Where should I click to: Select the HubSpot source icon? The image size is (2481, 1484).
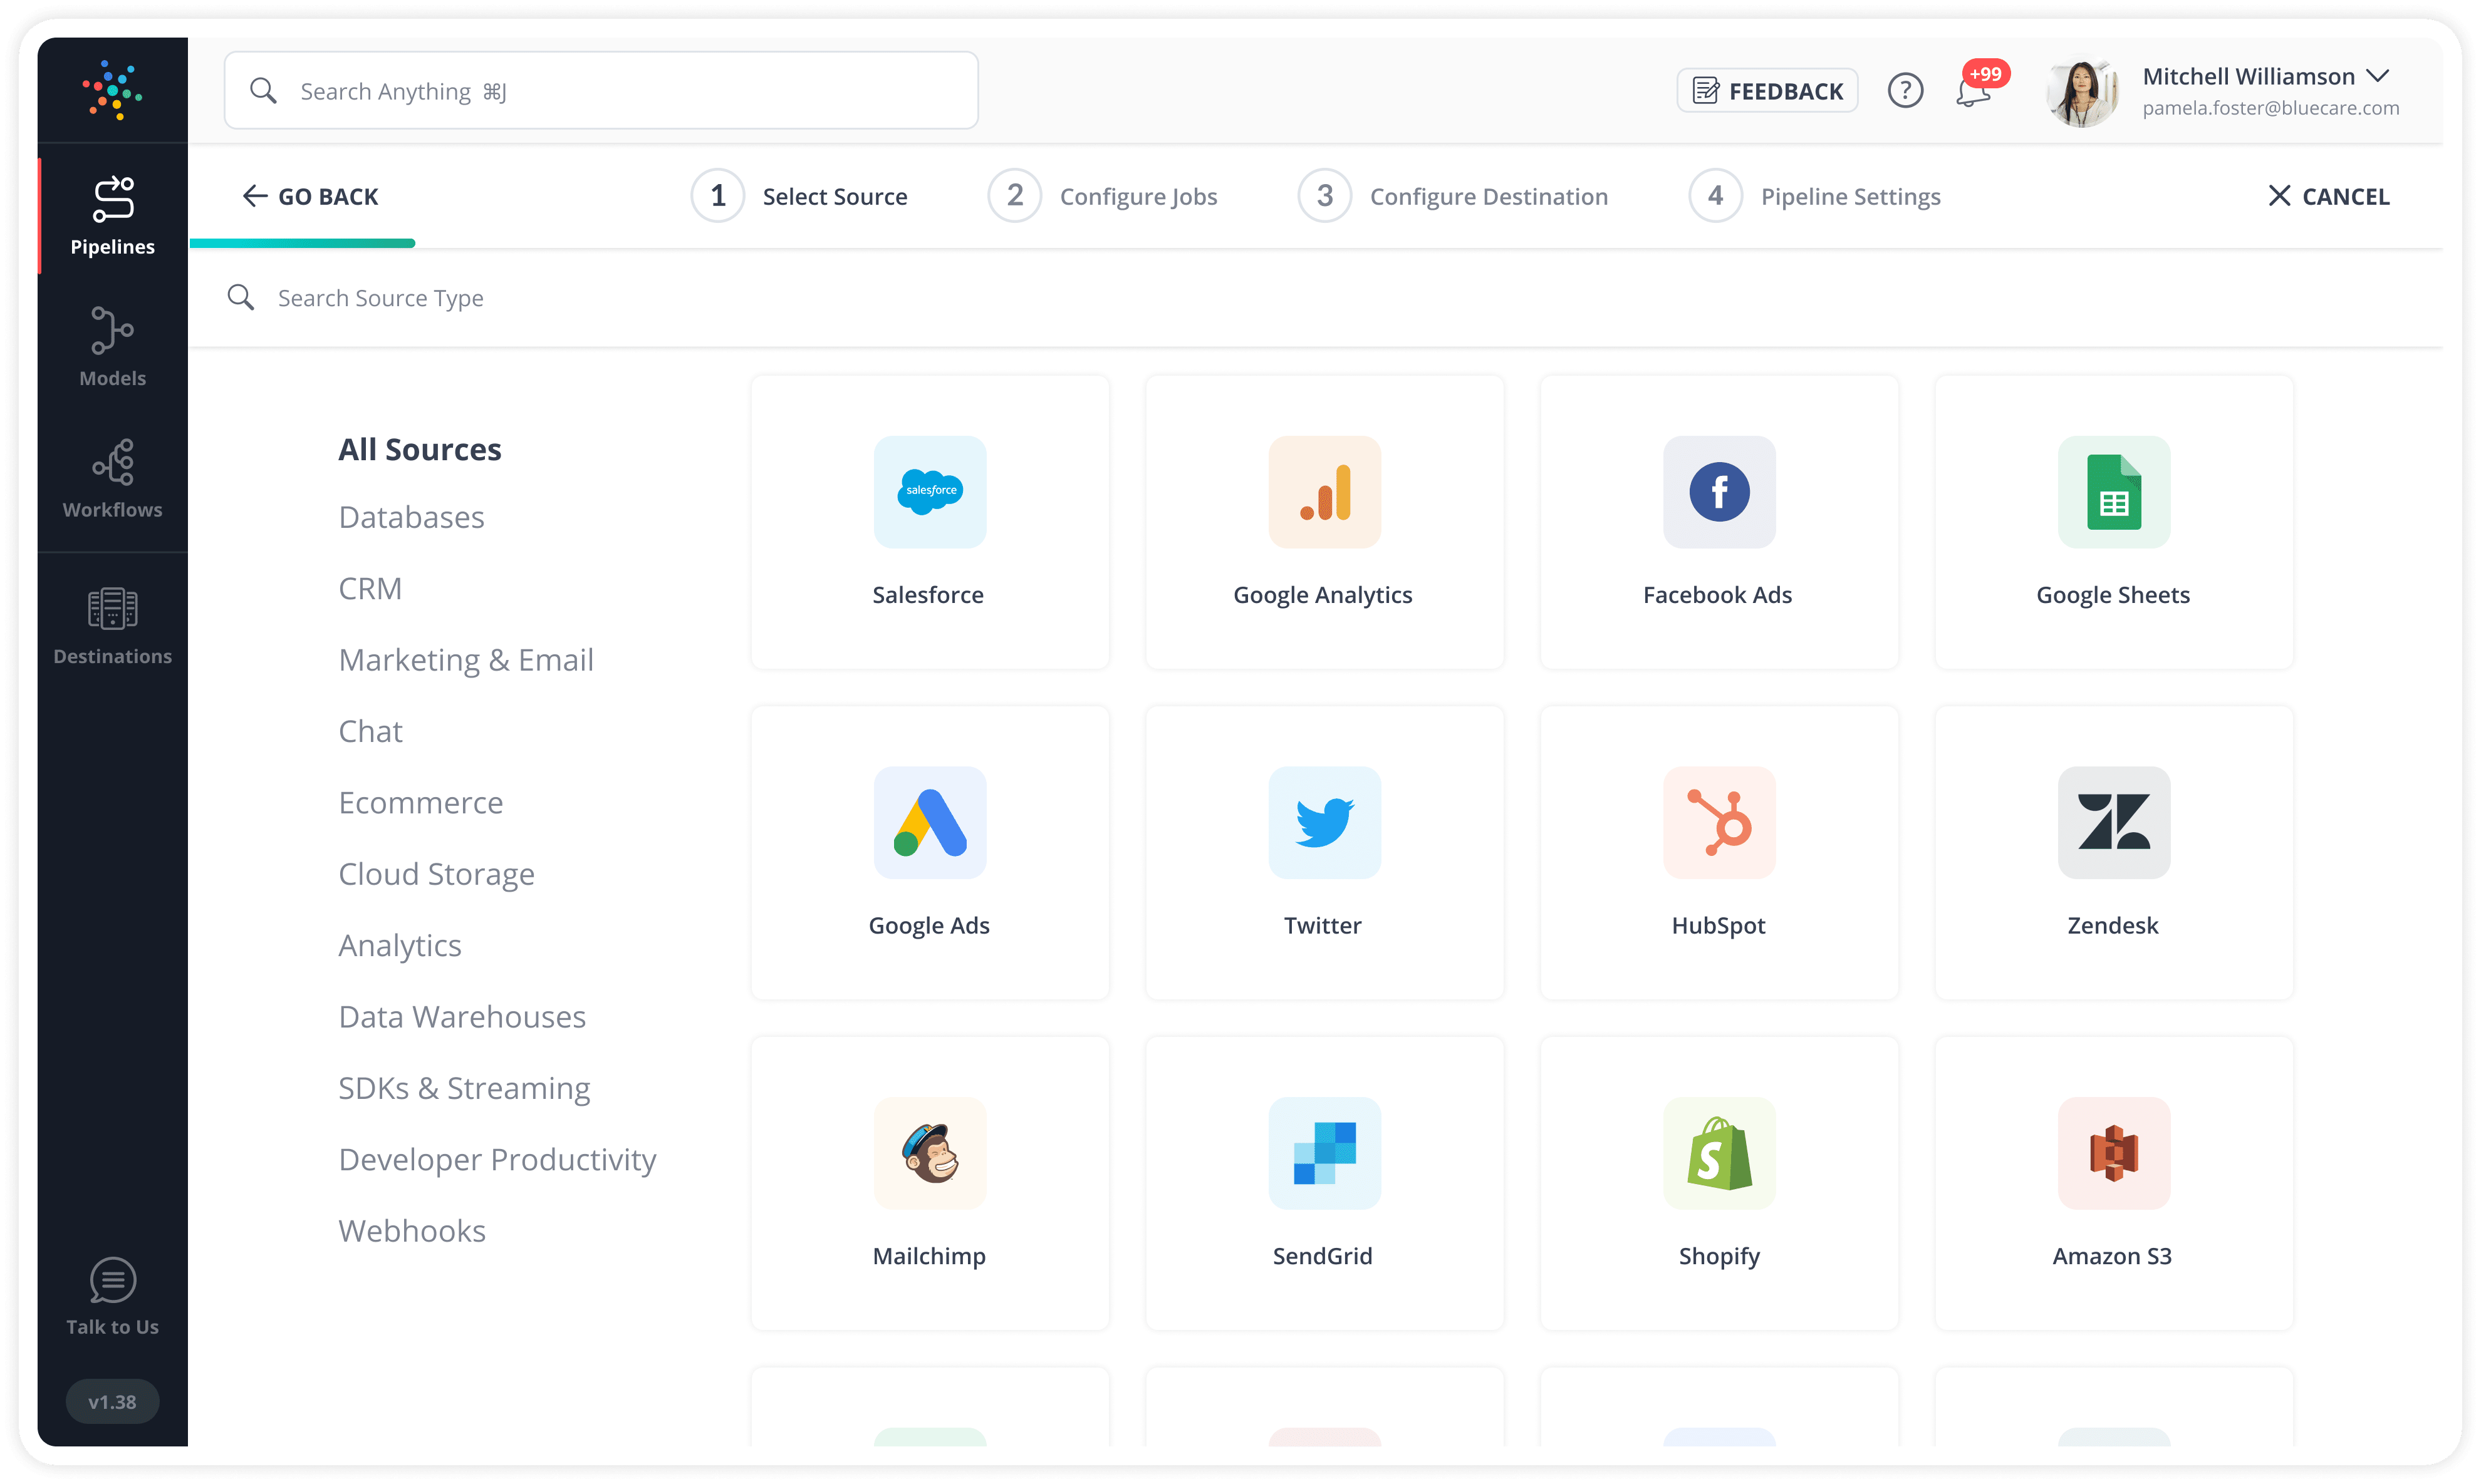[1719, 822]
